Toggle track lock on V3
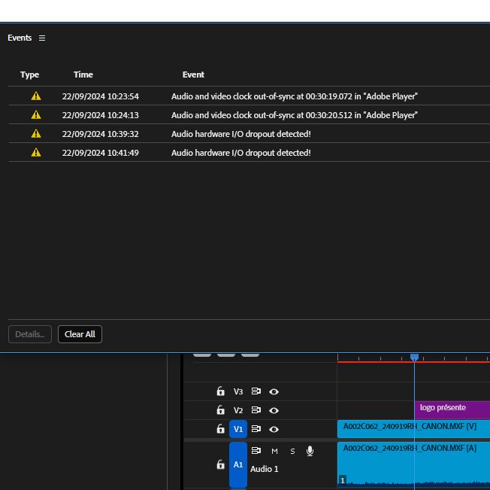Viewport: 490px width, 490px height. pyautogui.click(x=221, y=391)
